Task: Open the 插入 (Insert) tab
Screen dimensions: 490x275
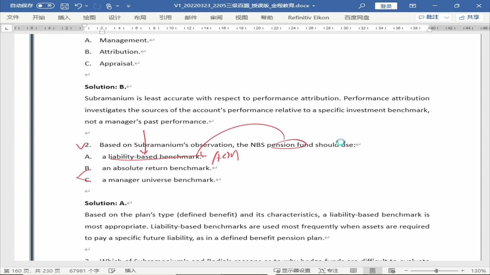Action: pos(64,18)
